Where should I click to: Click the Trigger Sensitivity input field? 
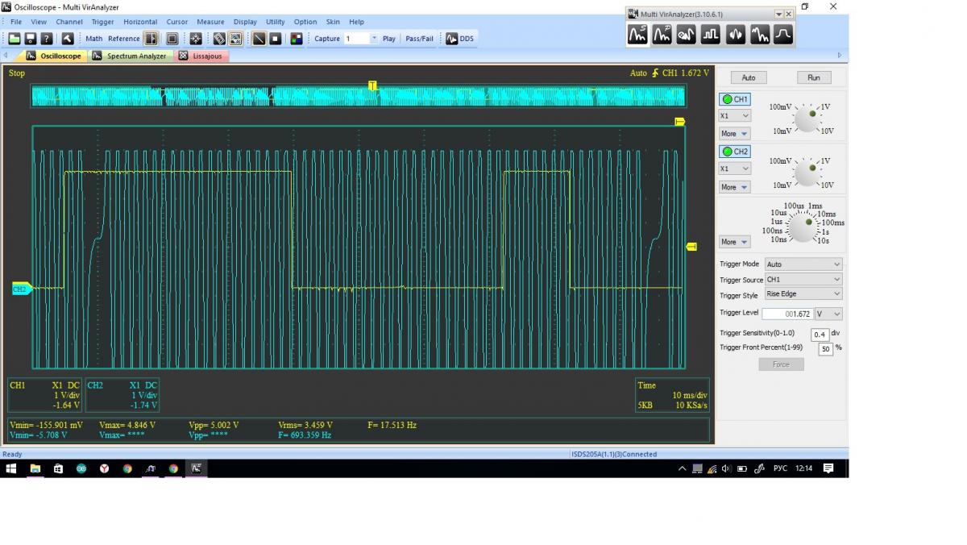click(820, 335)
